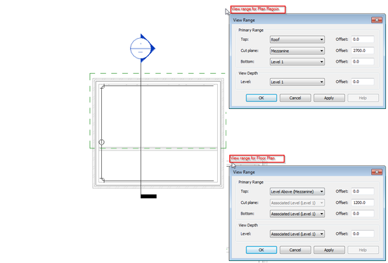The image size is (388, 263).
Task: Close the Plan Region View Range dialog
Action: coord(377,20)
